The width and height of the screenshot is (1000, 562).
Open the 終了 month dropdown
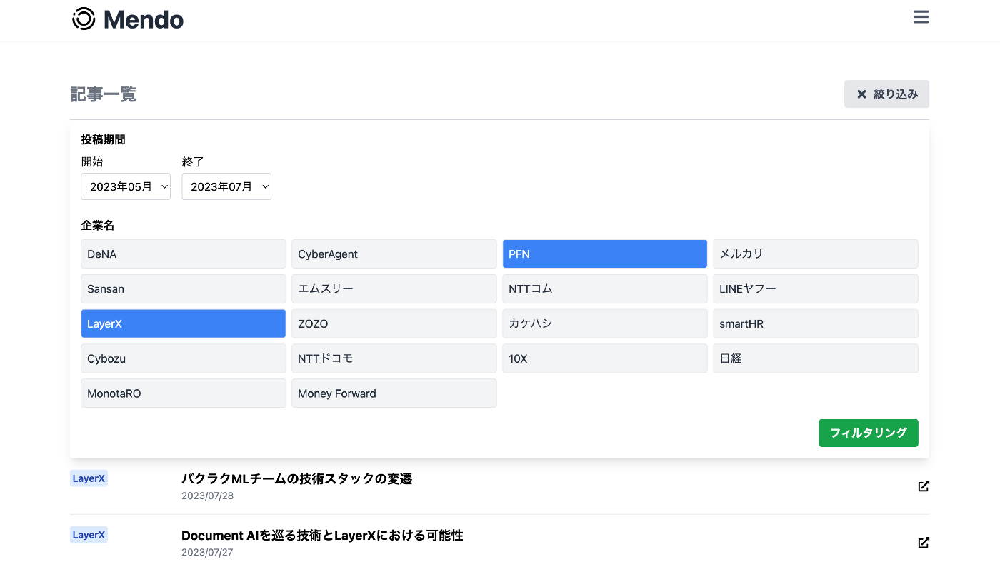click(x=226, y=186)
